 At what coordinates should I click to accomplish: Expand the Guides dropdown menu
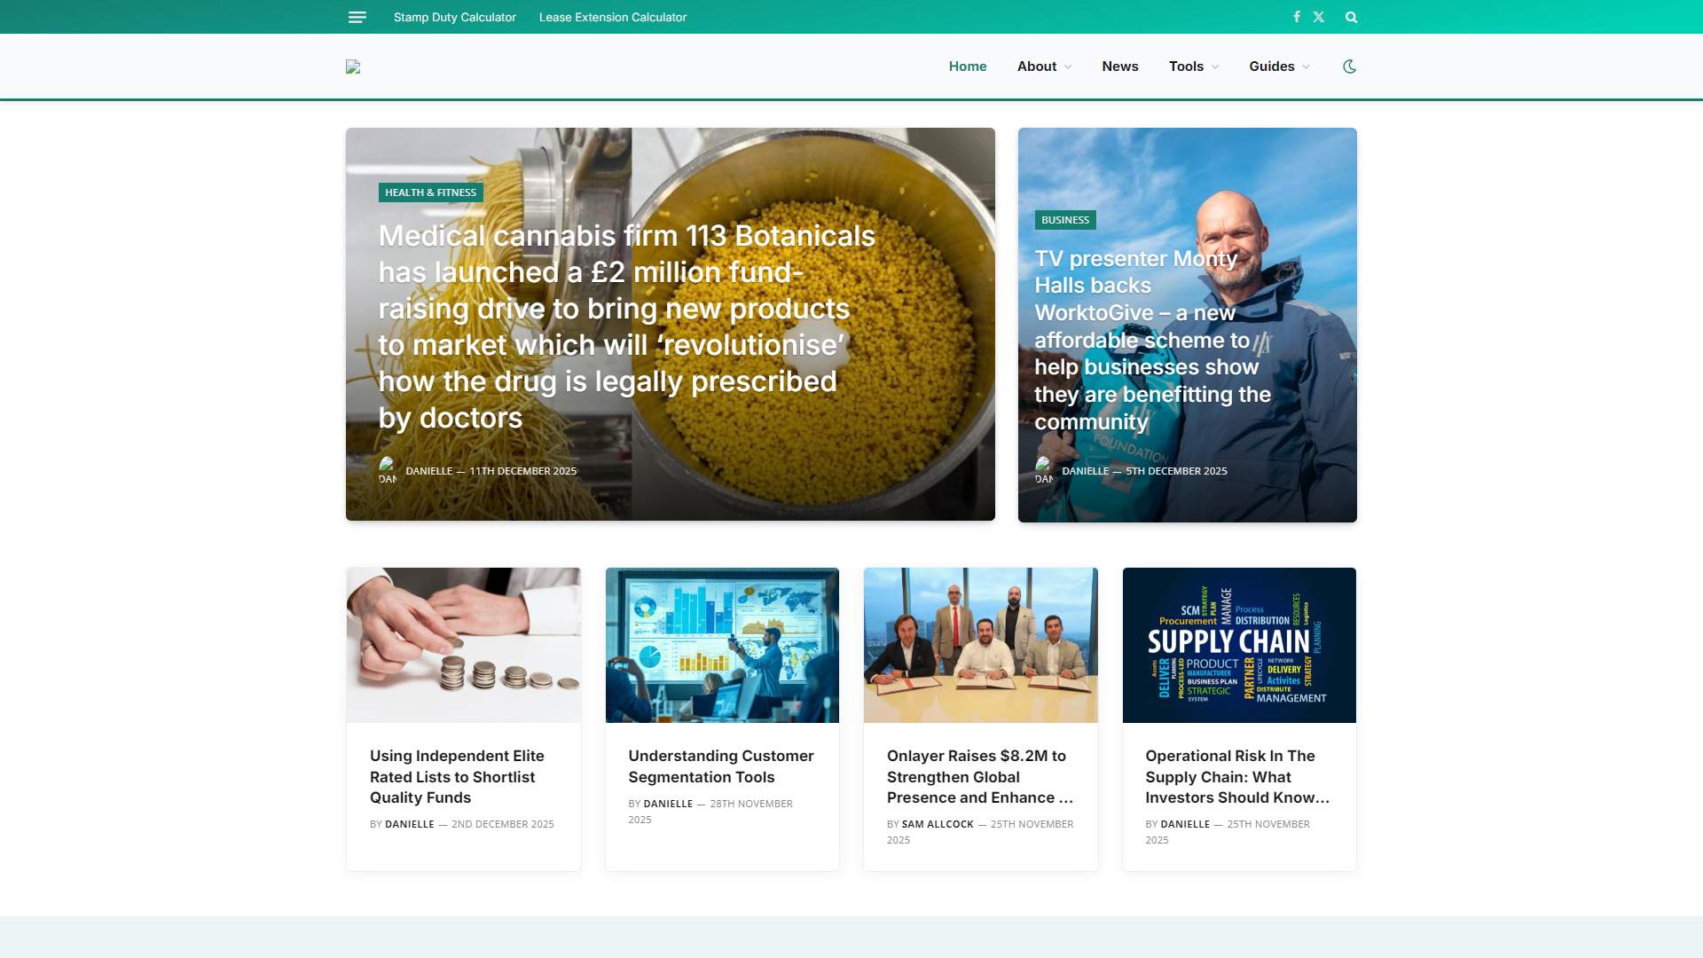pos(1278,66)
